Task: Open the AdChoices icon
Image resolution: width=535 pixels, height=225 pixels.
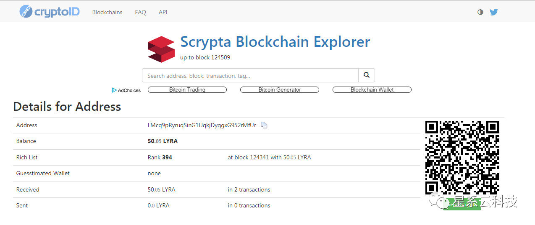Action: pyautogui.click(x=114, y=90)
